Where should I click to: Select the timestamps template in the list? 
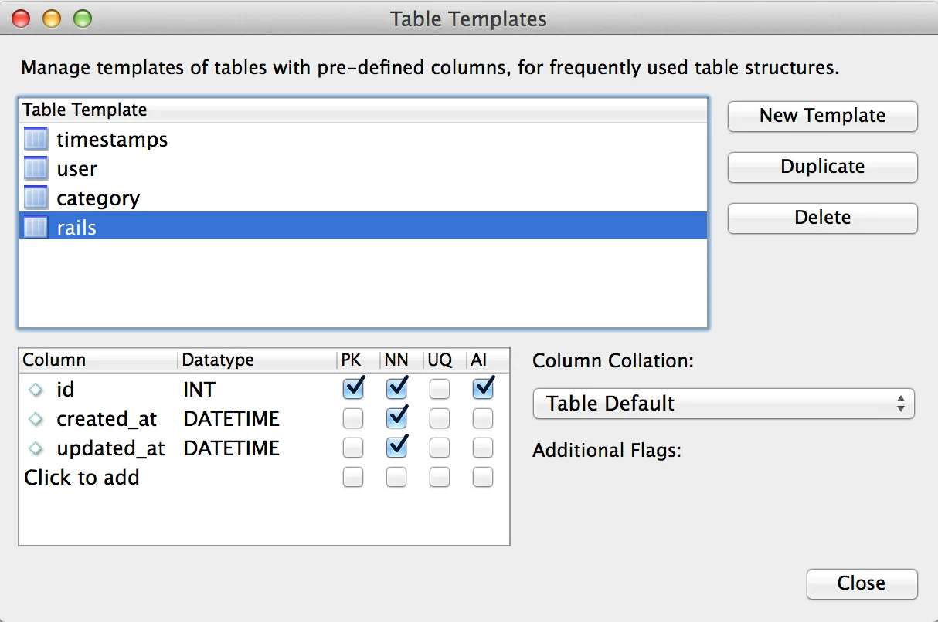[112, 140]
